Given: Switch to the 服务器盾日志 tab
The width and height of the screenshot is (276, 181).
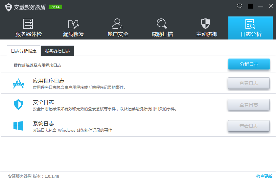Looking at the screenshot, I should tap(57, 51).
